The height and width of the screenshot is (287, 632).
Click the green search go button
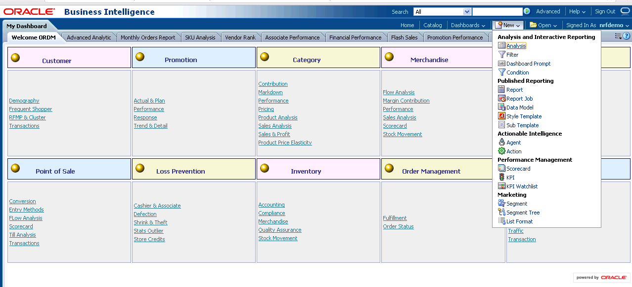click(527, 11)
